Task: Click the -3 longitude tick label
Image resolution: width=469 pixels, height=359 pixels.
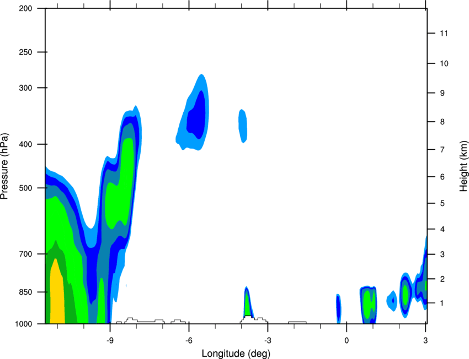Action: pyautogui.click(x=268, y=340)
